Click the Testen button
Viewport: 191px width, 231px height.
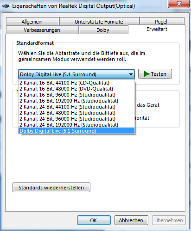[x=155, y=74]
